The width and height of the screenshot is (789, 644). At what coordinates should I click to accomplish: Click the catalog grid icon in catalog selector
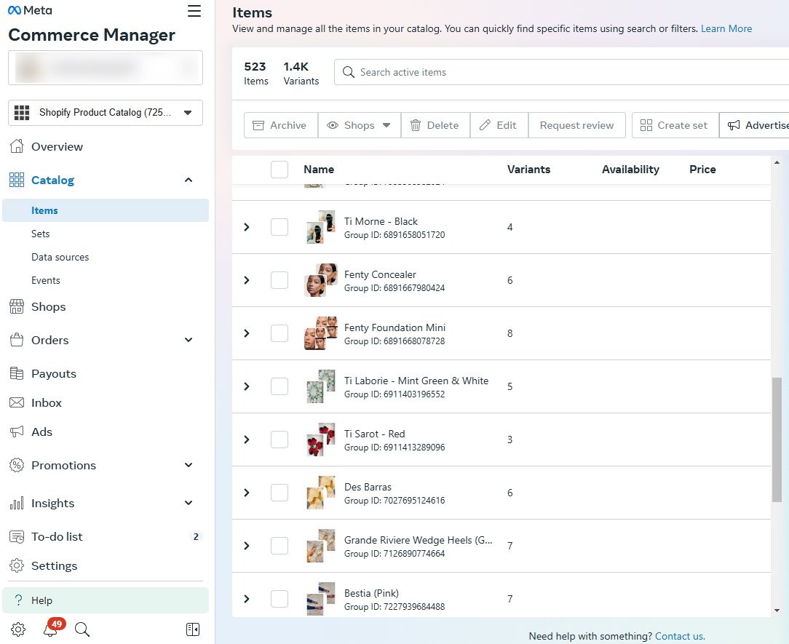coord(22,113)
